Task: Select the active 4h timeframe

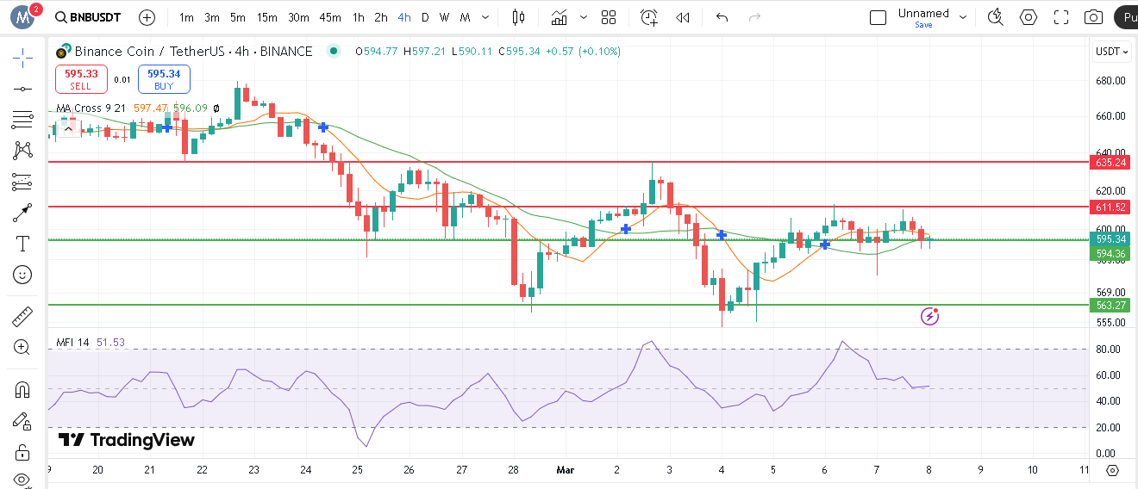Action: tap(404, 17)
